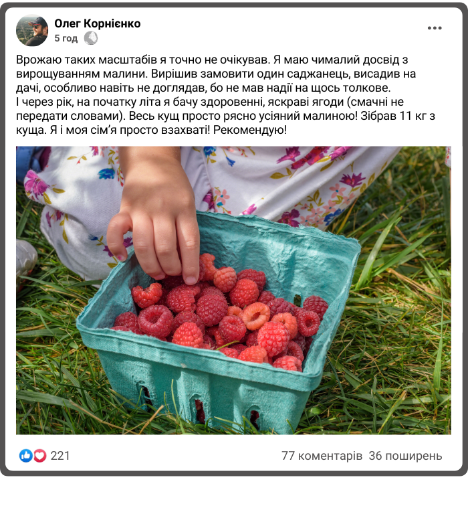
Task: Open the Олег Корнієнко author name link
Action: coord(97,23)
